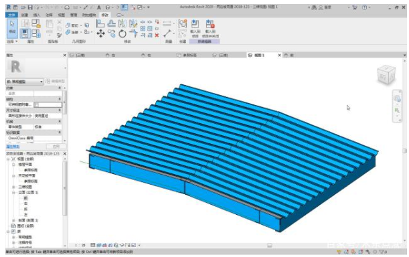Toggle the checkbox in the Properties grid
The image size is (409, 257).
pos(37,104)
